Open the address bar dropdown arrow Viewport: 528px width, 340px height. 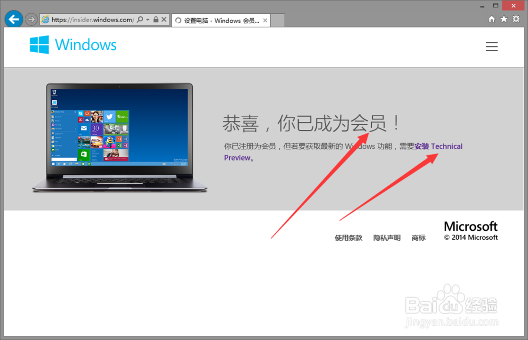coord(148,20)
